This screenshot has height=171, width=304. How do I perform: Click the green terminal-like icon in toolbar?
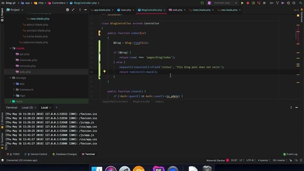[x=202, y=3]
